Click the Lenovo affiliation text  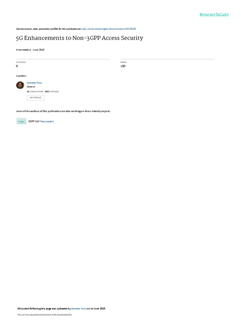tap(31, 87)
